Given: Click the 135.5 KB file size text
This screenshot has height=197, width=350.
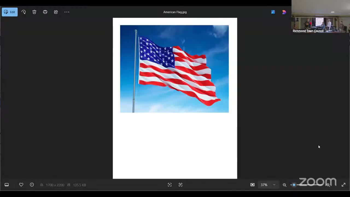Looking at the screenshot, I should point(80,185).
